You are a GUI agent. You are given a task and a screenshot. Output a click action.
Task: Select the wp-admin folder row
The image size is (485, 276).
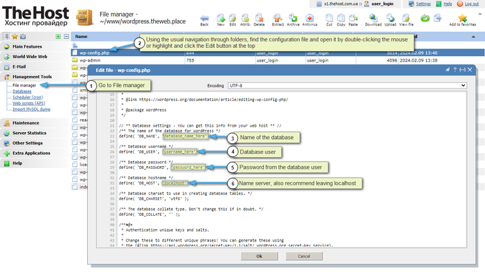pyautogui.click(x=277, y=60)
